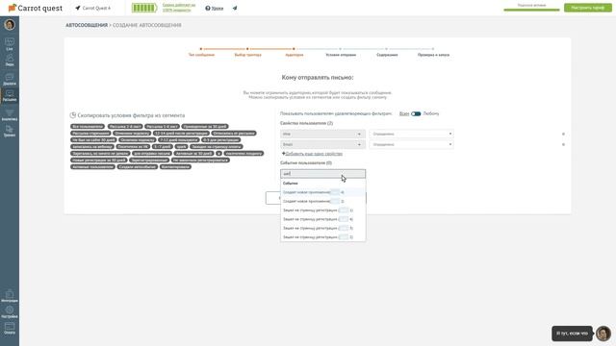Select the Посетители из VK segment tag
The image size is (616, 346).
(x=133, y=147)
